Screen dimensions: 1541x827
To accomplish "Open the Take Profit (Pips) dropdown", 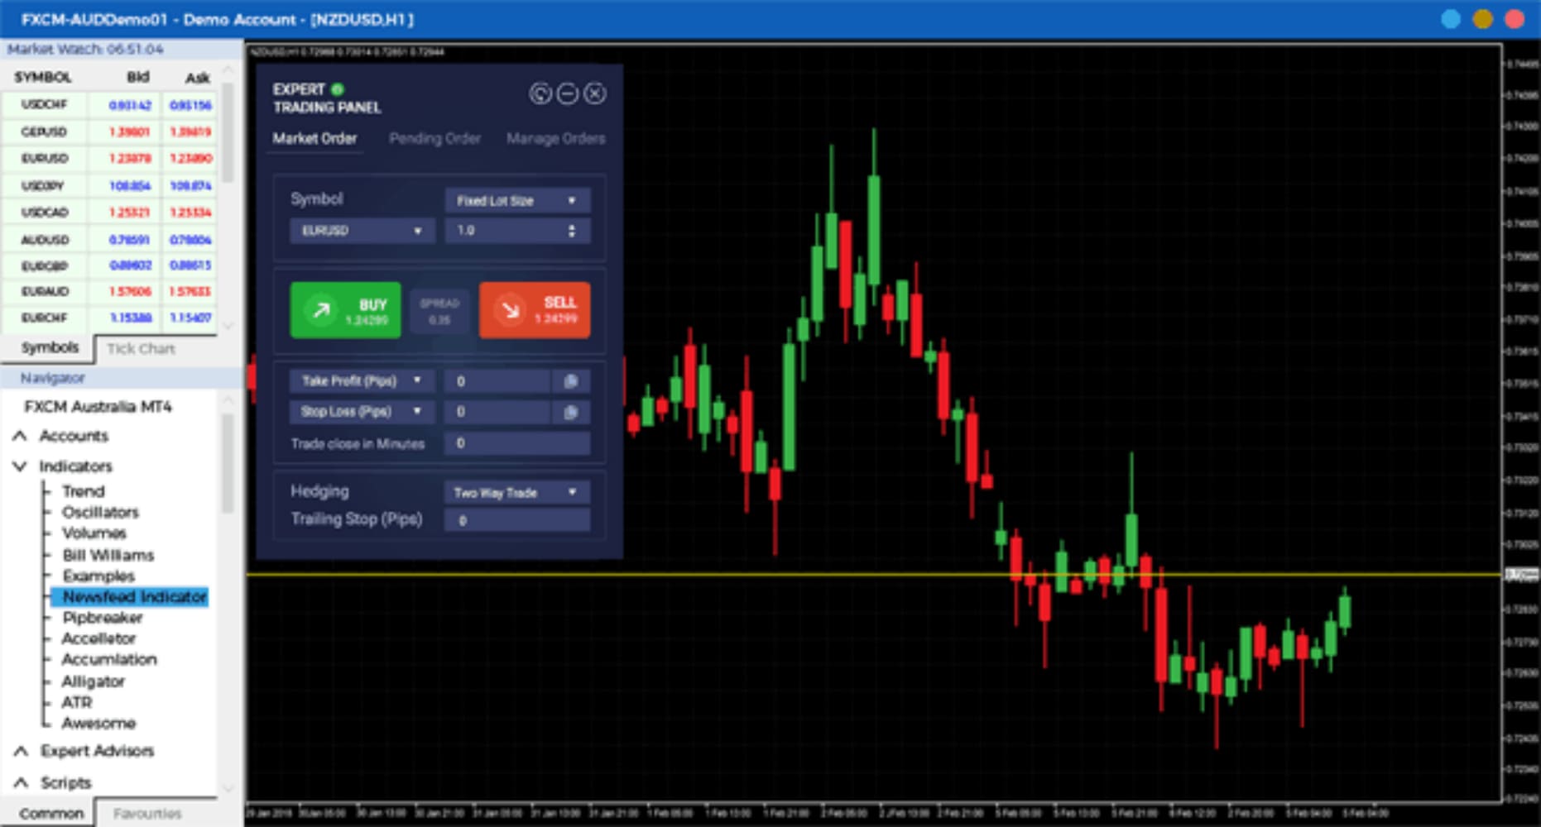I will tap(360, 381).
